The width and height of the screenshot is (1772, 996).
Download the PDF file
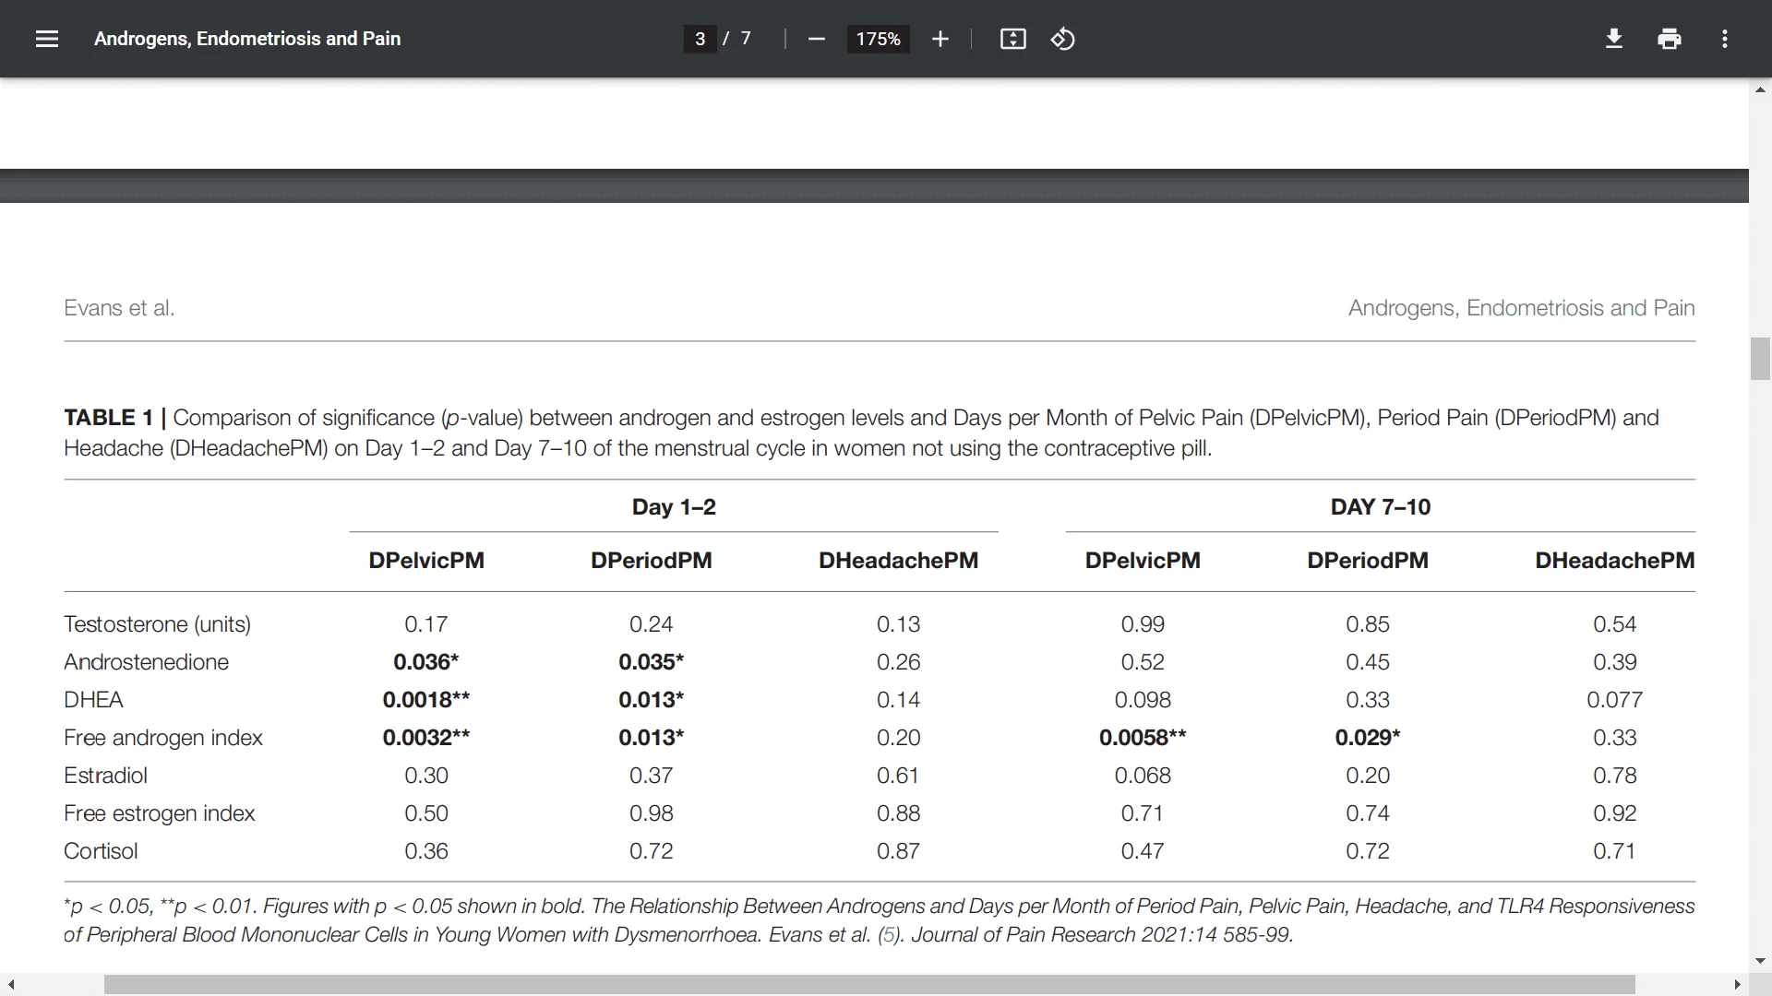pos(1614,39)
